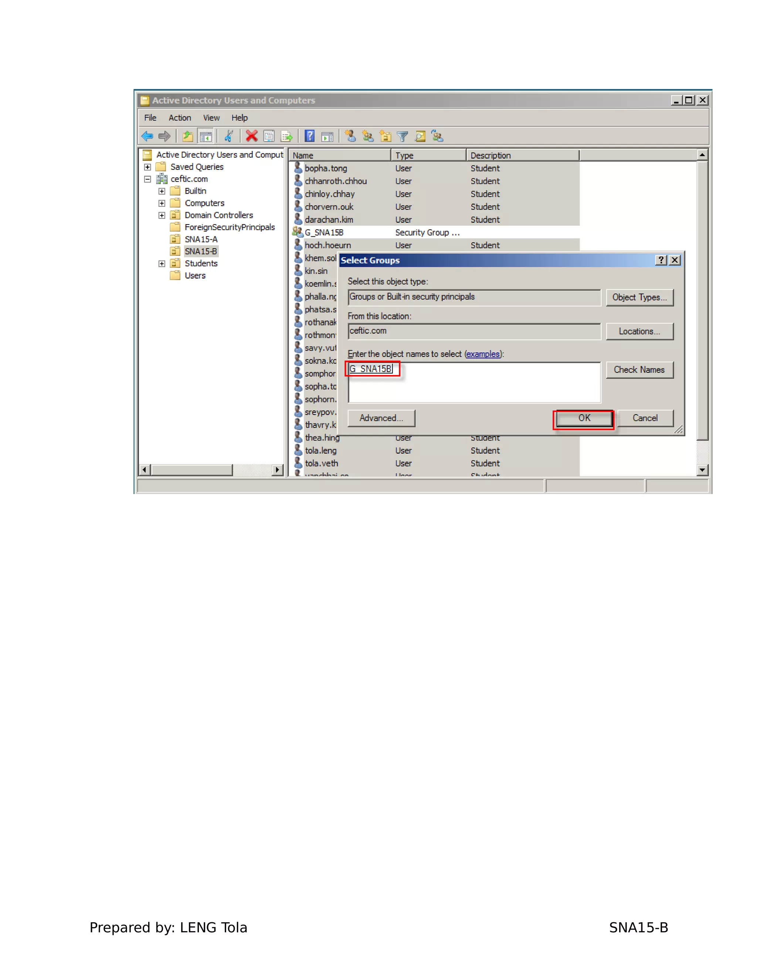Click the funnel Filter options icon

coord(402,136)
